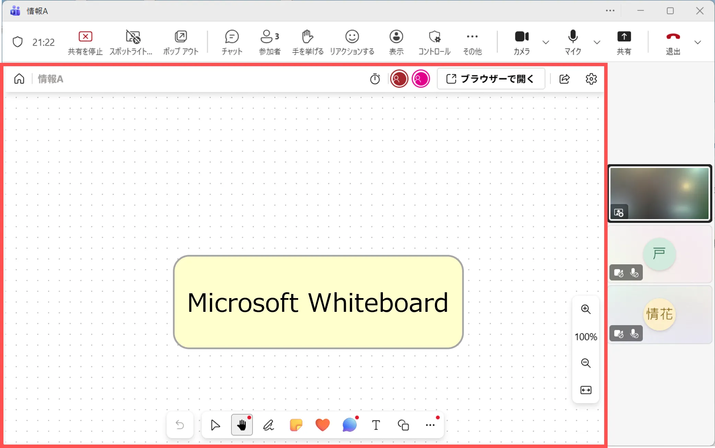Toggle the camera on or off
This screenshot has height=448, width=715.
coord(521,42)
